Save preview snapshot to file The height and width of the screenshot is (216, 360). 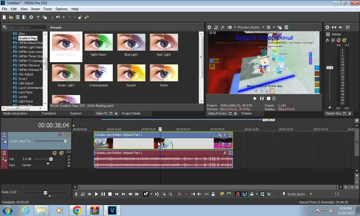click(x=286, y=27)
